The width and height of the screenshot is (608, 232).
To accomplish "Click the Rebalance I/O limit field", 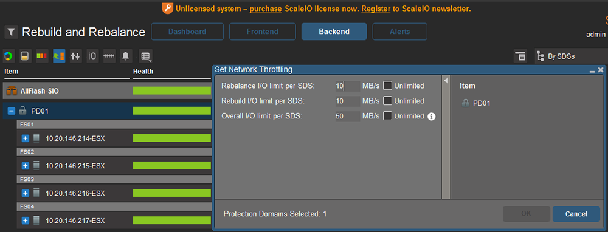I will pos(348,86).
